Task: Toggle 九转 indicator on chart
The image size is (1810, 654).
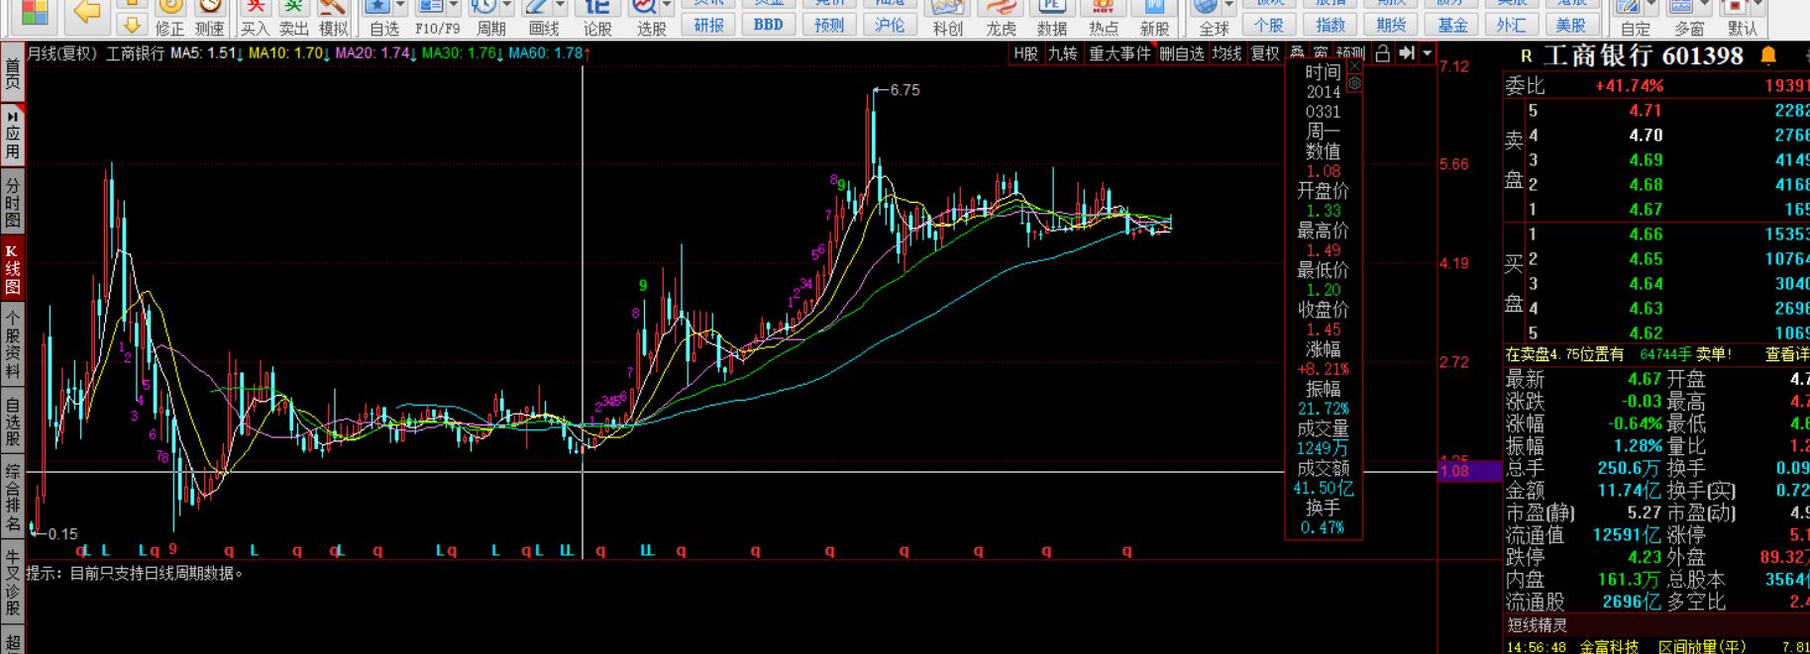Action: pyautogui.click(x=1063, y=53)
